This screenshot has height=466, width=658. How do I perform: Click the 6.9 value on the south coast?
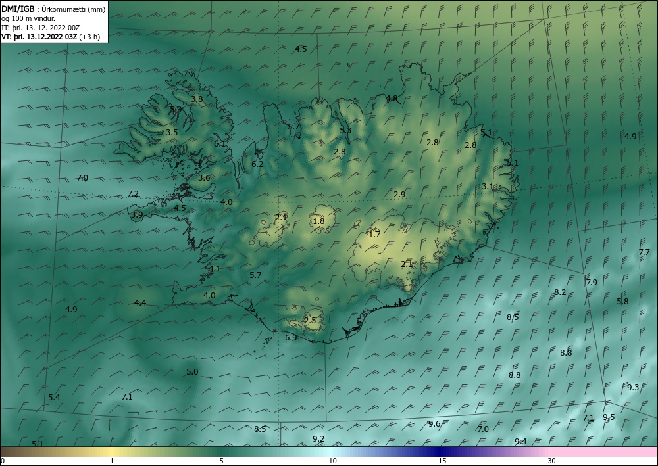coord(291,337)
